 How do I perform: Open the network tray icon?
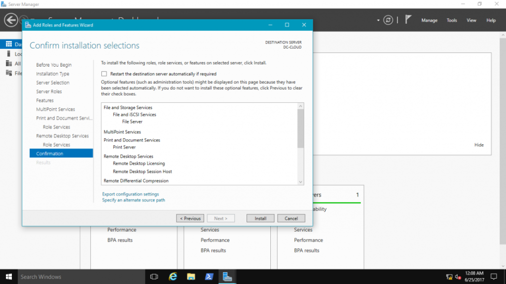click(x=449, y=277)
